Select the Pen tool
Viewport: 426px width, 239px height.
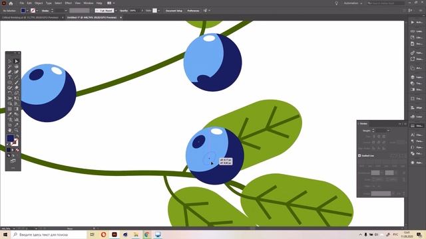point(9,72)
